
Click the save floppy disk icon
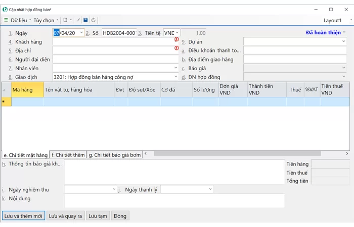85,20
